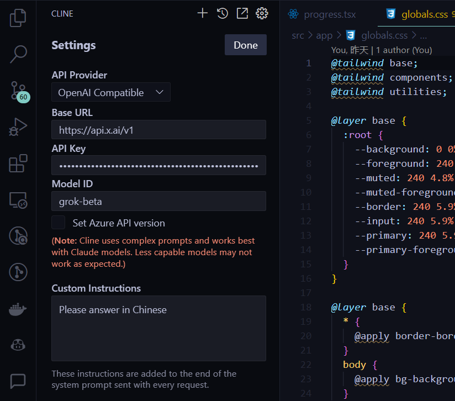Open the Search view icon
Screen dimensions: 455x401
(x=18, y=54)
